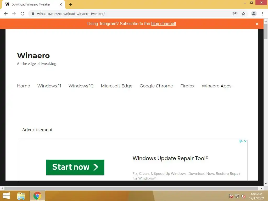Viewport: 268px width, 201px height.
Task: Open the Chrome profile avatar
Action: coord(254,14)
